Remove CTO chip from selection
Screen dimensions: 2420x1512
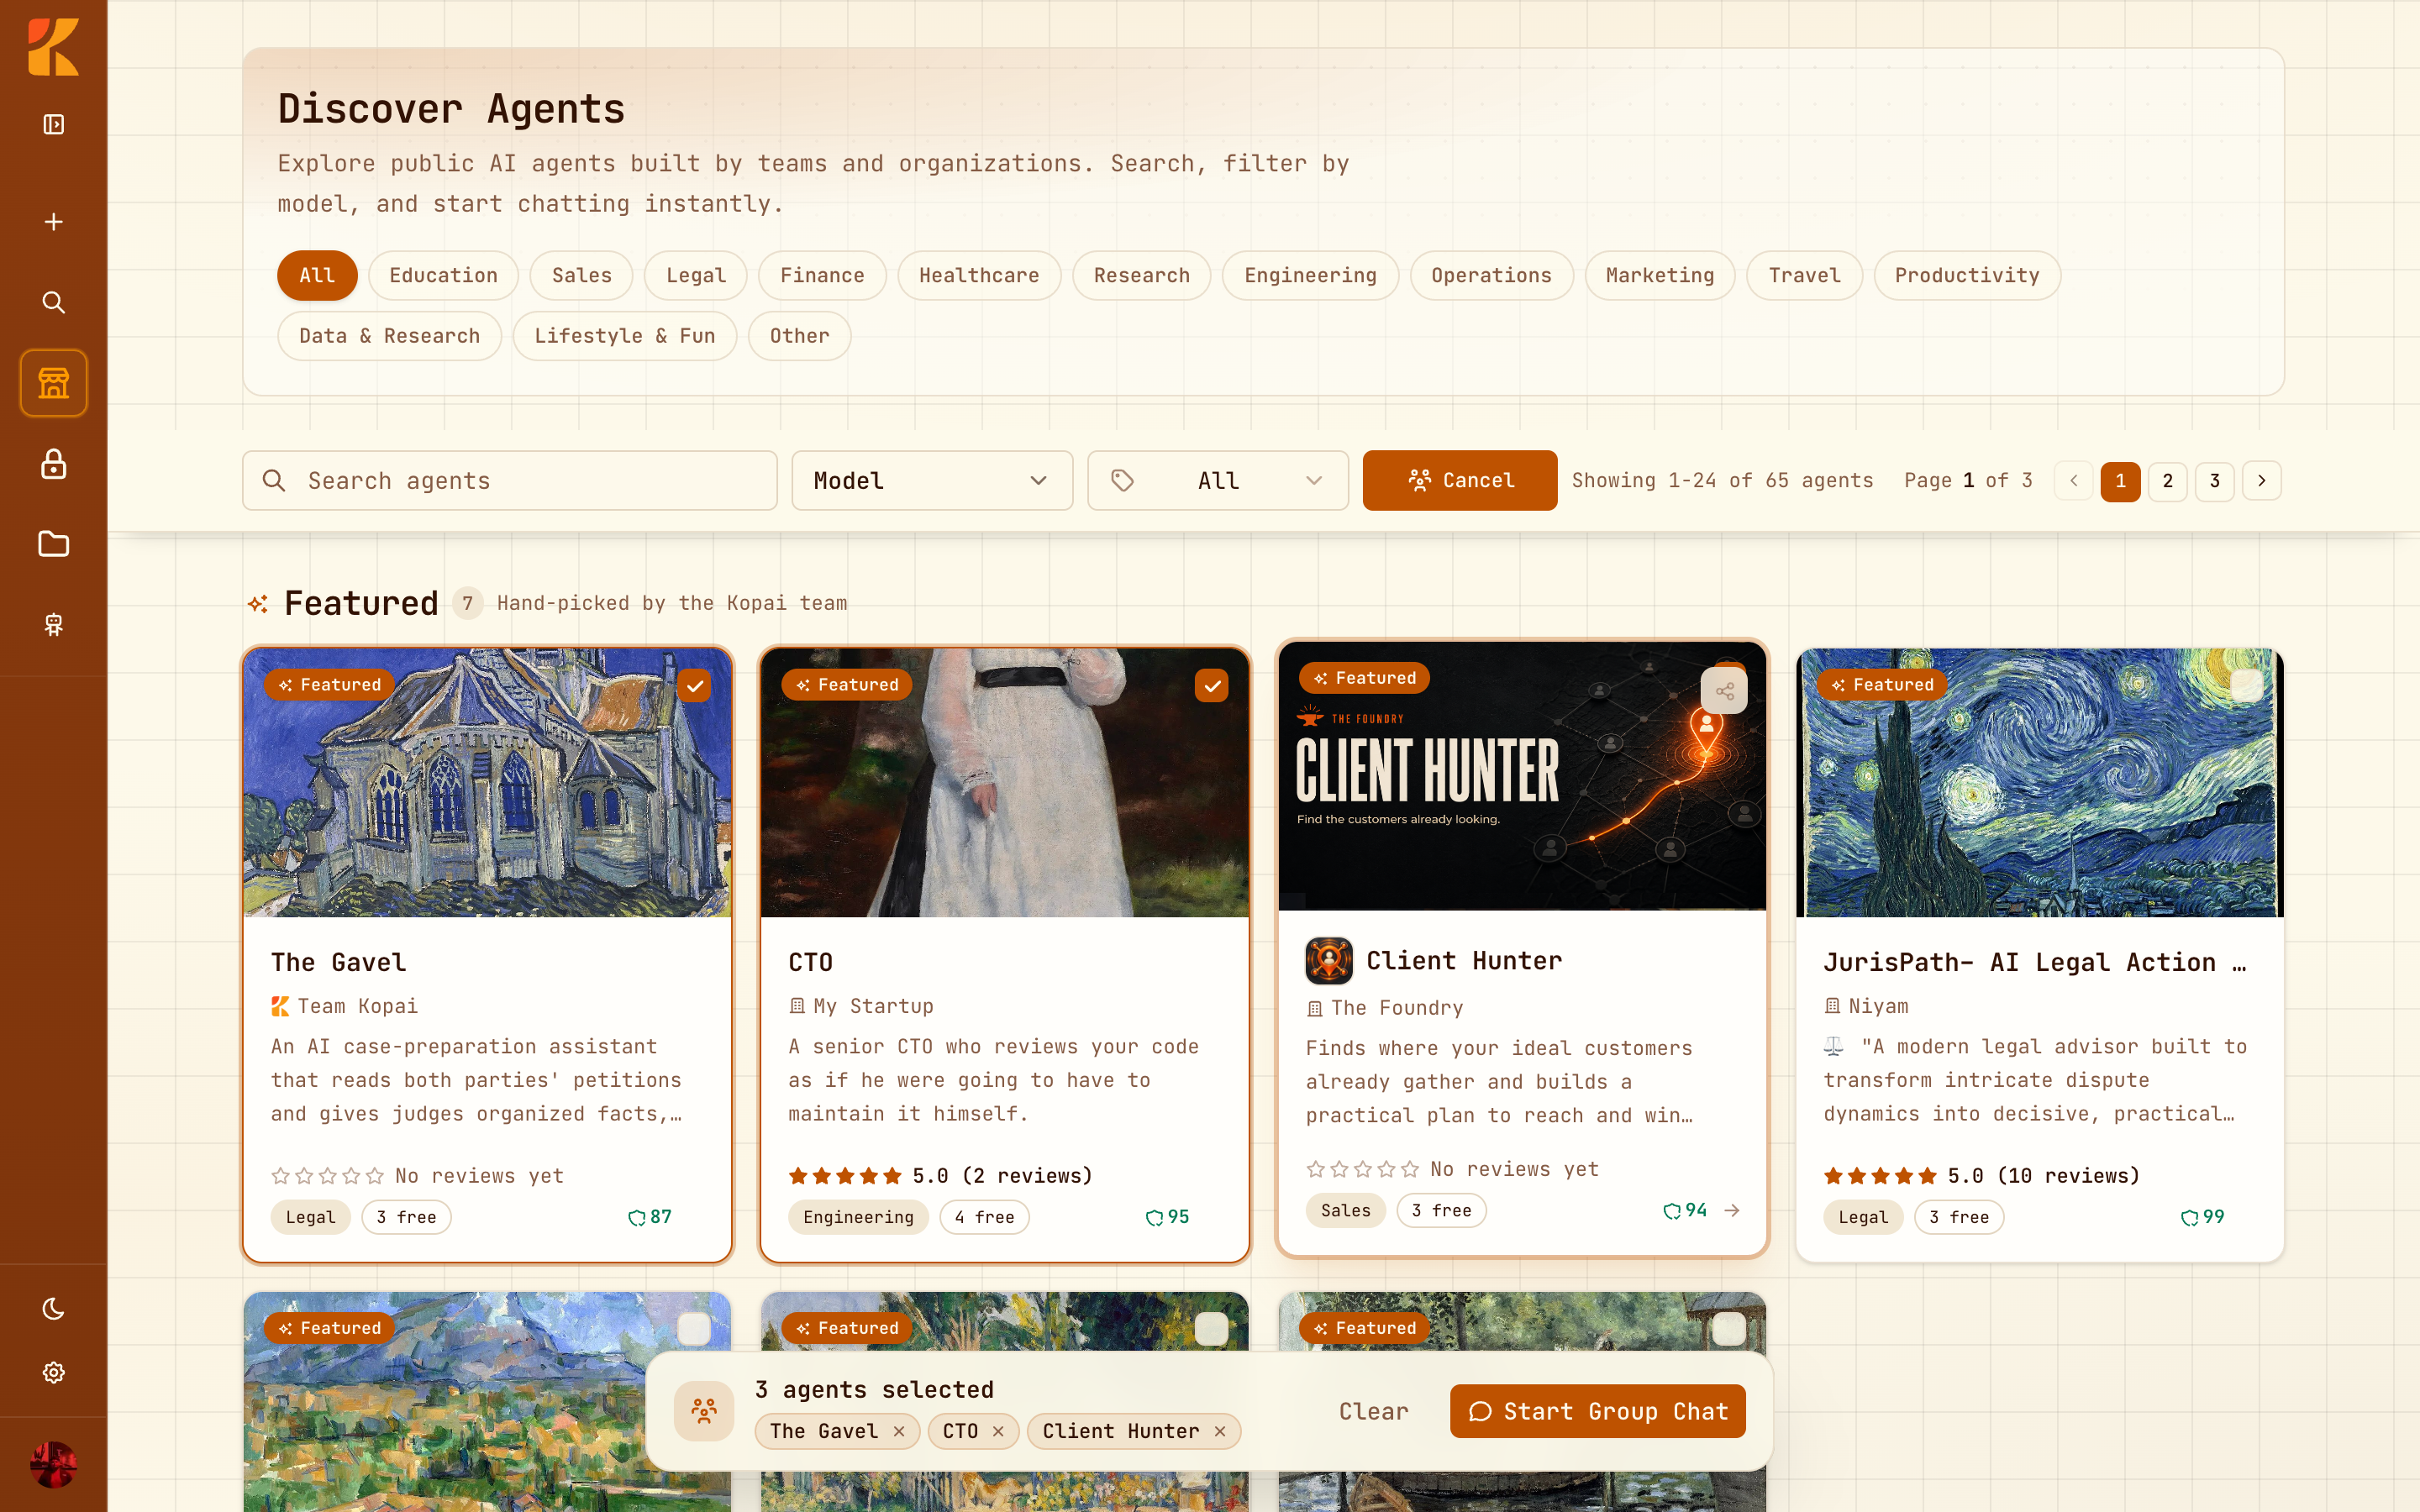tap(998, 1431)
